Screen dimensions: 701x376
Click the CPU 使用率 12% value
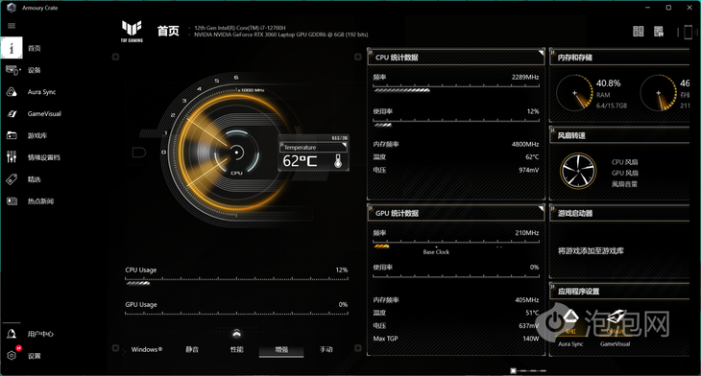coord(533,111)
